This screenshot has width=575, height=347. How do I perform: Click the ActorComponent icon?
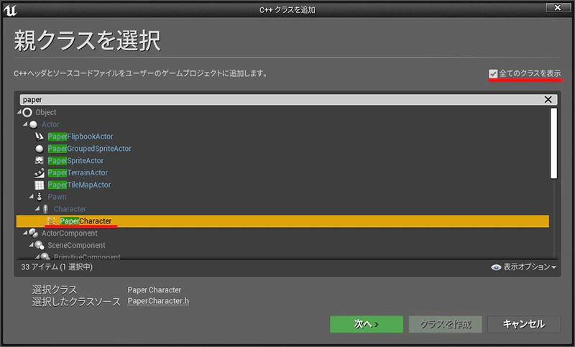coord(33,233)
